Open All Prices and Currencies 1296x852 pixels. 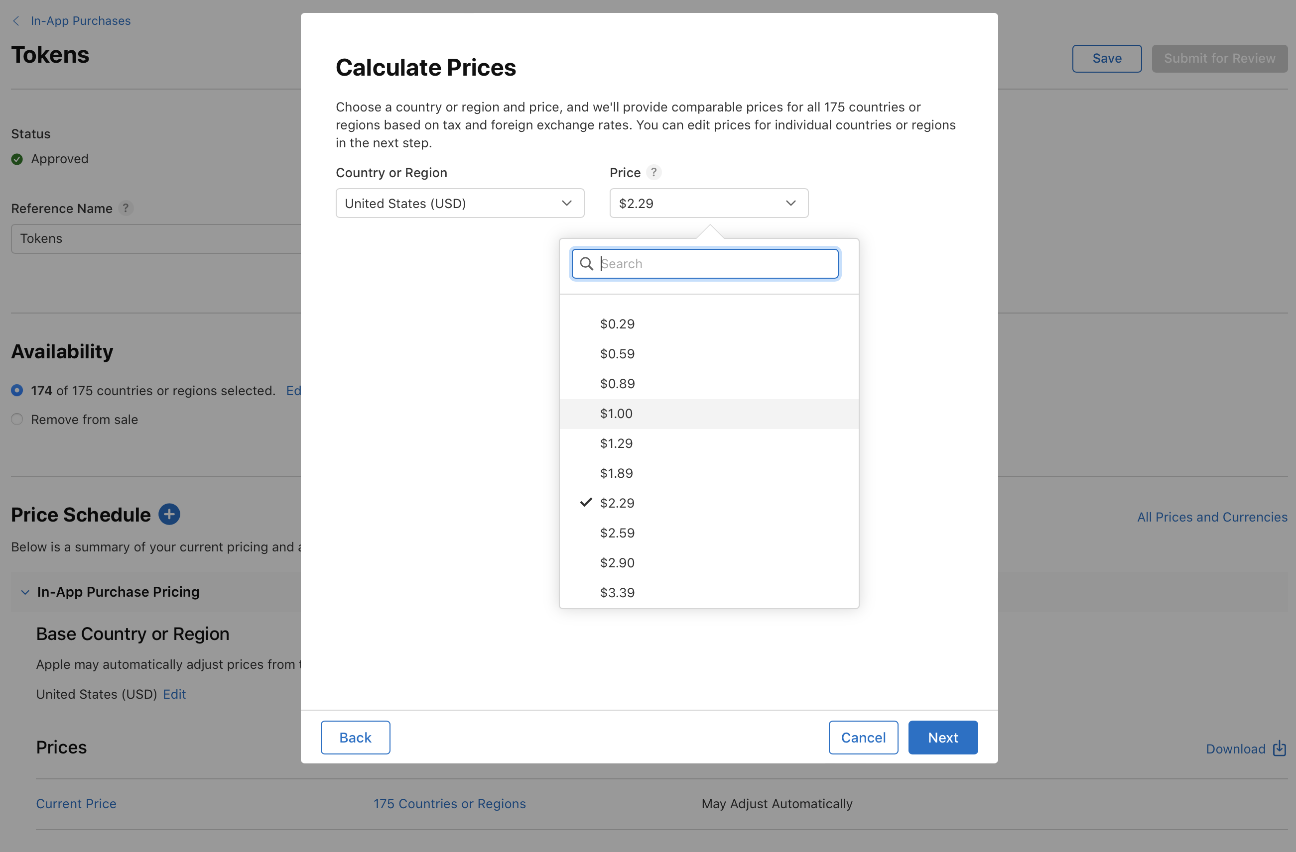click(1212, 516)
